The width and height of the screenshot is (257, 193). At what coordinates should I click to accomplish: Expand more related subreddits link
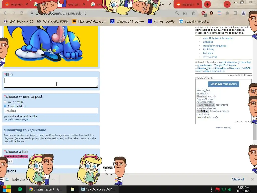tap(210, 71)
